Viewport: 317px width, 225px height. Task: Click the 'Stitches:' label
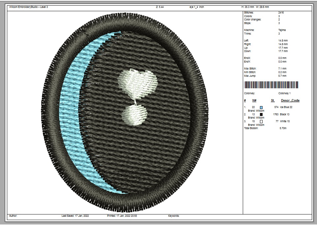(x=249, y=13)
